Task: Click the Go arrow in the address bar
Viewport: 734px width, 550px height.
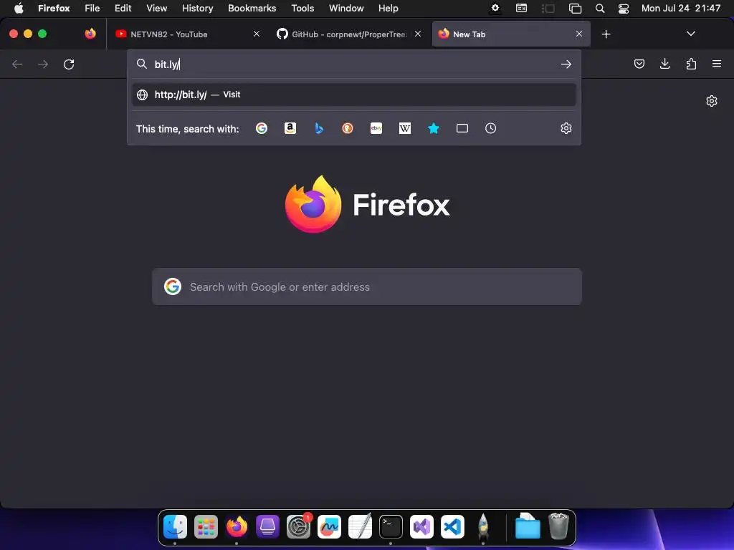Action: 566,64
